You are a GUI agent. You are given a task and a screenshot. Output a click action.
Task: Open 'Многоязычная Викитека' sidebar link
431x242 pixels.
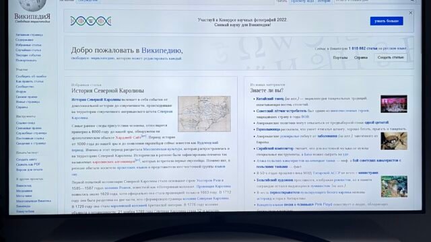(x=34, y=201)
